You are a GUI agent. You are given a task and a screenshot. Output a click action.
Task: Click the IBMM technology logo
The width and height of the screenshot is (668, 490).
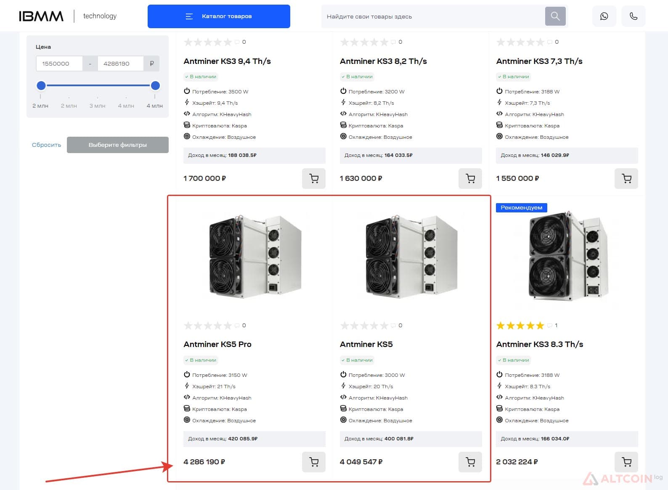pyautogui.click(x=68, y=16)
